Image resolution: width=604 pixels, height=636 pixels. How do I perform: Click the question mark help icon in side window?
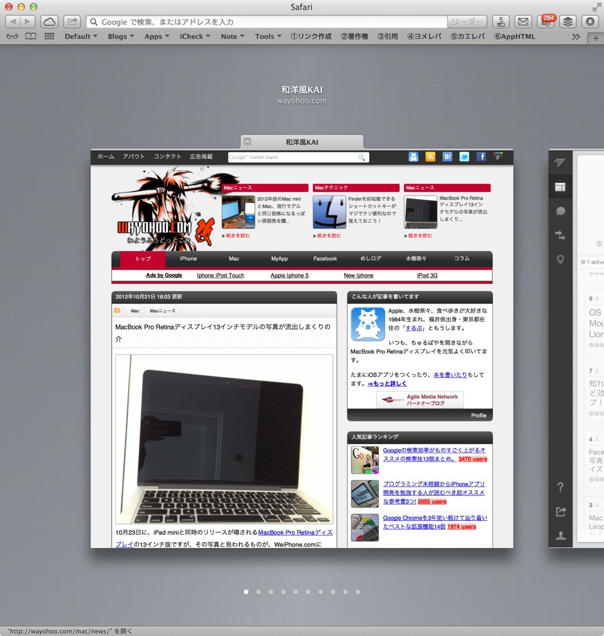[561, 487]
